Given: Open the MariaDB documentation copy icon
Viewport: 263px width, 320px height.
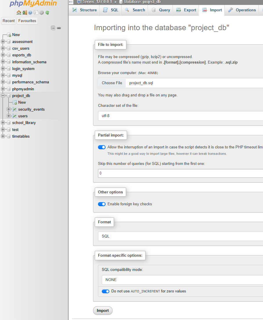Looking at the screenshot, I should click(36, 13).
